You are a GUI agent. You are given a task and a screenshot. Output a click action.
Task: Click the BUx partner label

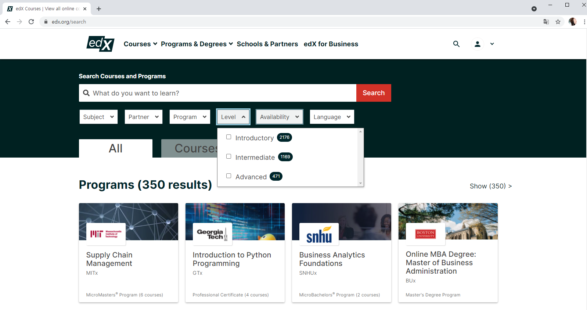pyautogui.click(x=411, y=281)
